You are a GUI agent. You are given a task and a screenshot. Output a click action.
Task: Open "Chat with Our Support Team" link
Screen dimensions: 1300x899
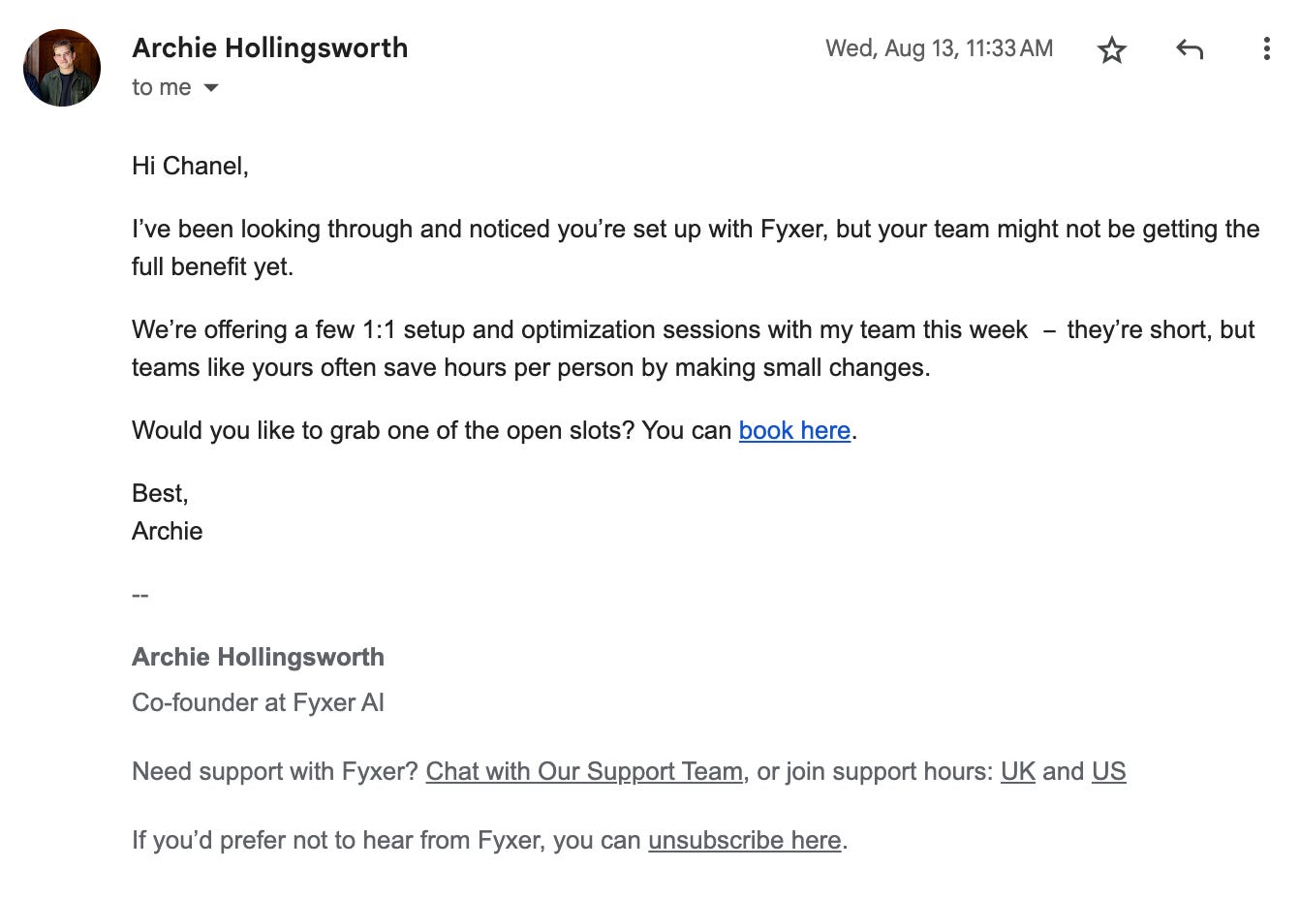tap(584, 771)
